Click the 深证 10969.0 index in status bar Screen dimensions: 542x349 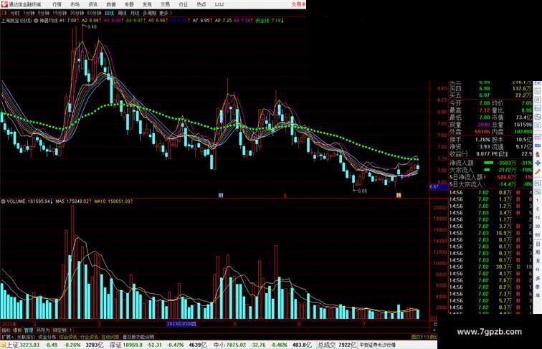click(x=125, y=345)
